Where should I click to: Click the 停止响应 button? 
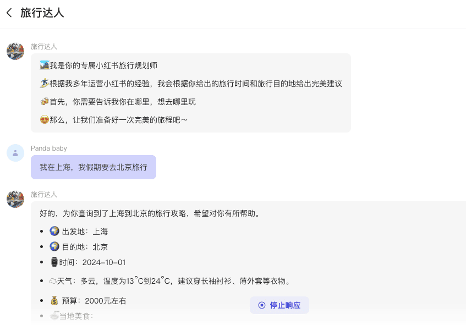click(x=279, y=305)
